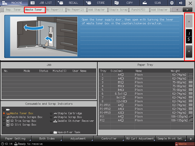
Task: Select the first Add Stapler guidance tab
Action: coord(97,10)
